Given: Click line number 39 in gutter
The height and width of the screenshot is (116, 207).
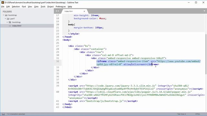Looking at the screenshot, I should coord(58,86).
